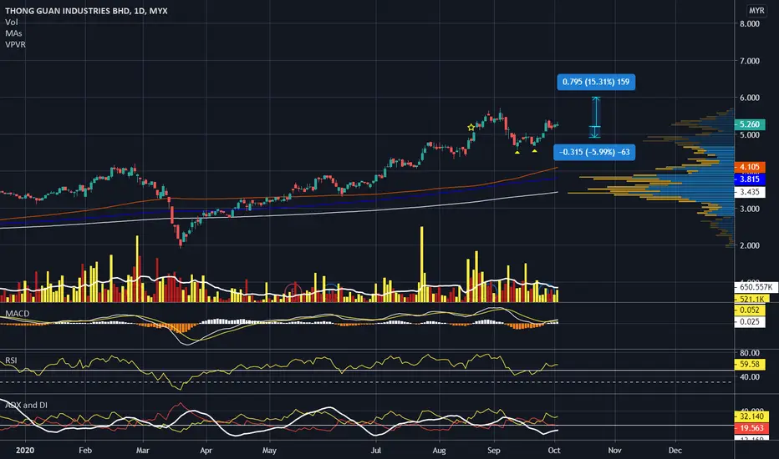Click the red 19.563 DI value label
Screen dimensions: 779x459
click(751, 428)
